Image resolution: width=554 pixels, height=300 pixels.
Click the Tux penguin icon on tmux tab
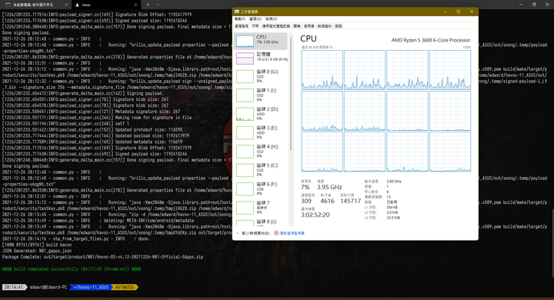(77, 5)
